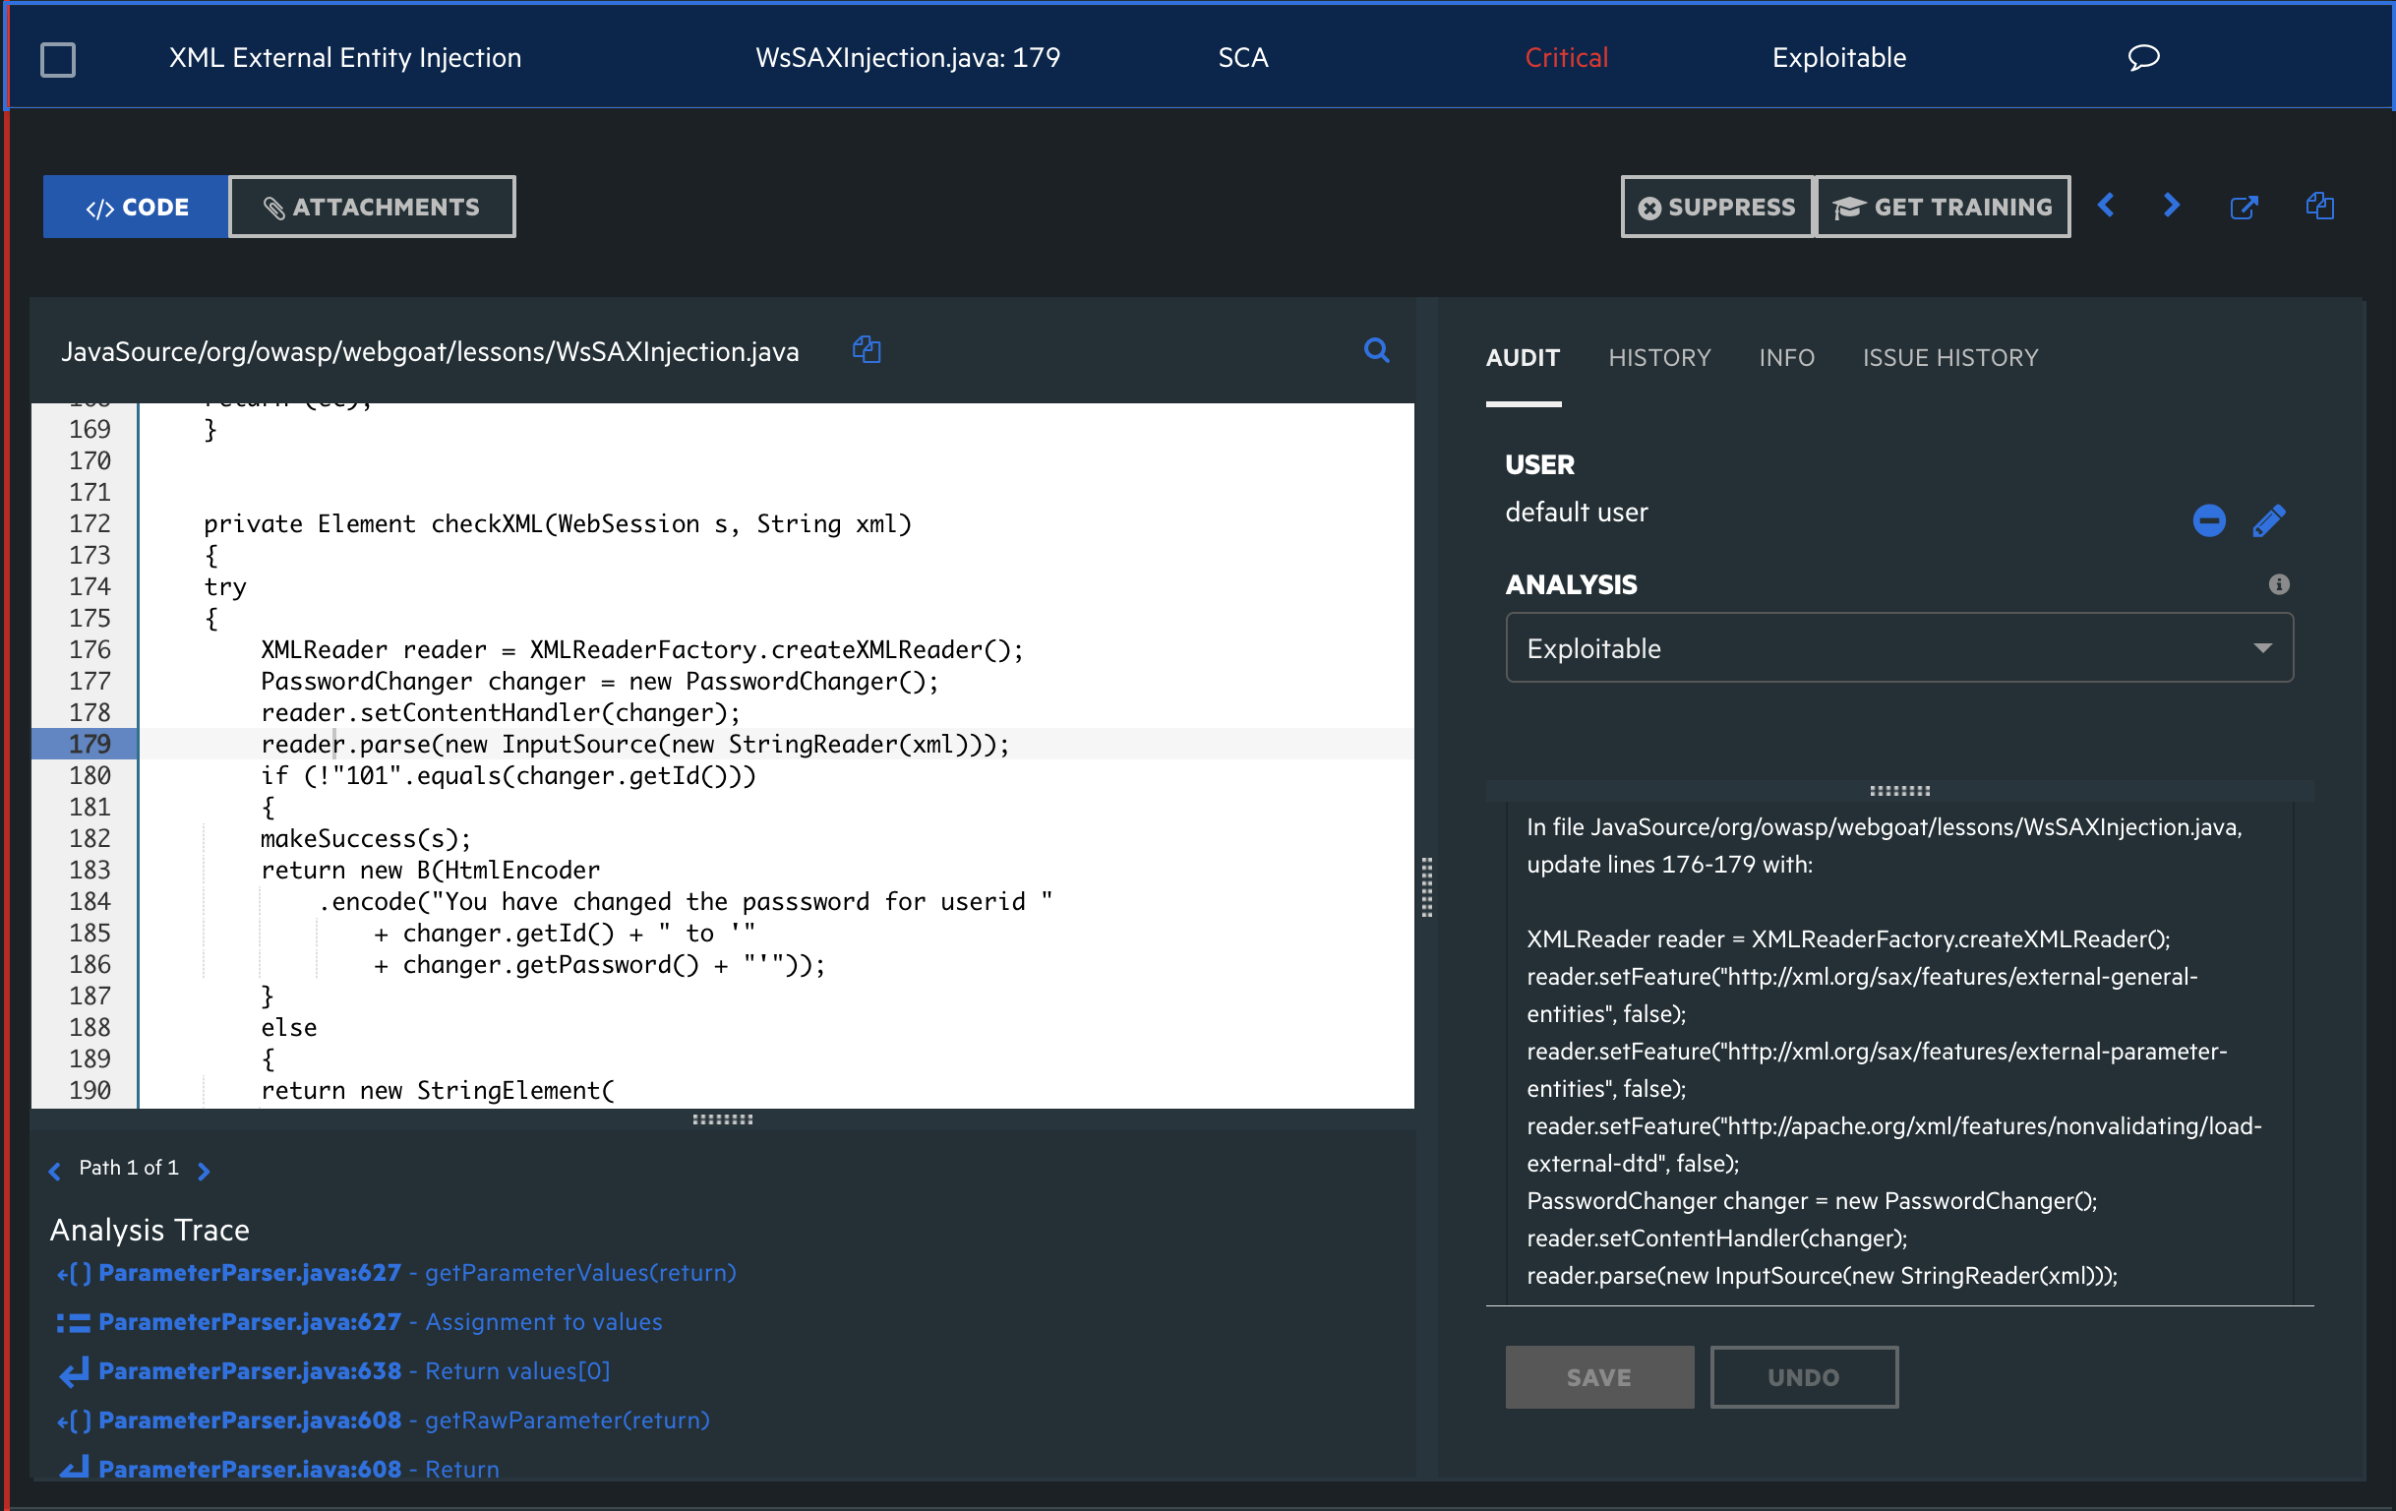Click the comment panel resize handle
2396x1511 pixels.
tap(1898, 790)
